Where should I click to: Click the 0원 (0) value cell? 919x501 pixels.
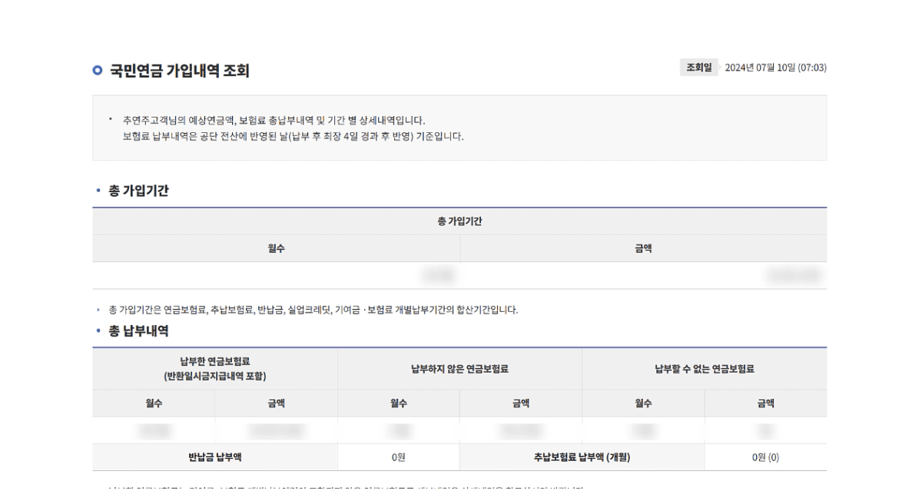[765, 457]
